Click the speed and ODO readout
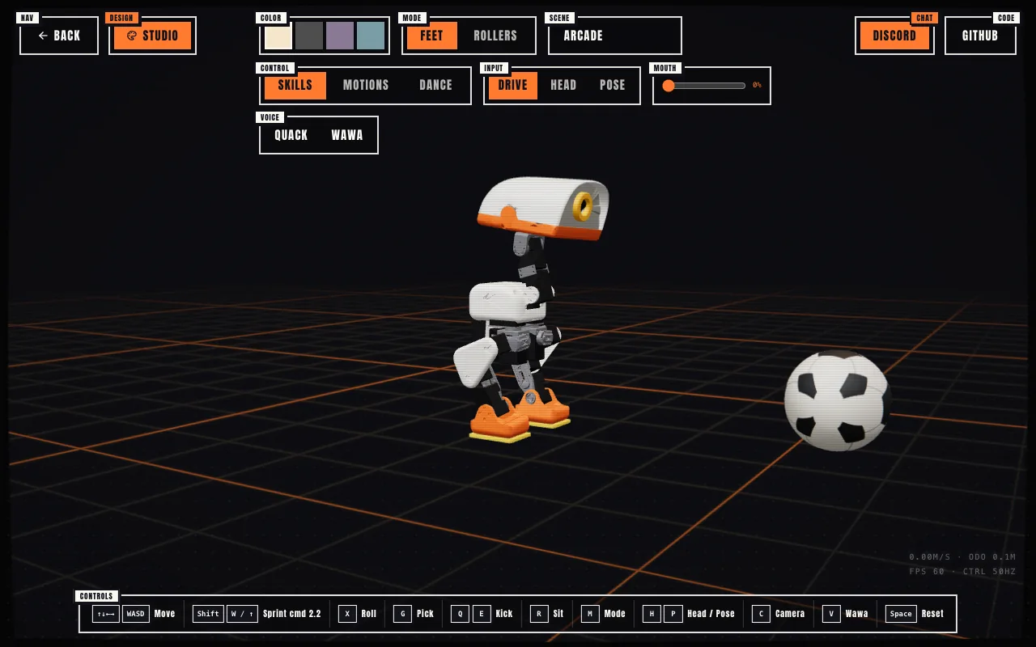 click(x=962, y=557)
